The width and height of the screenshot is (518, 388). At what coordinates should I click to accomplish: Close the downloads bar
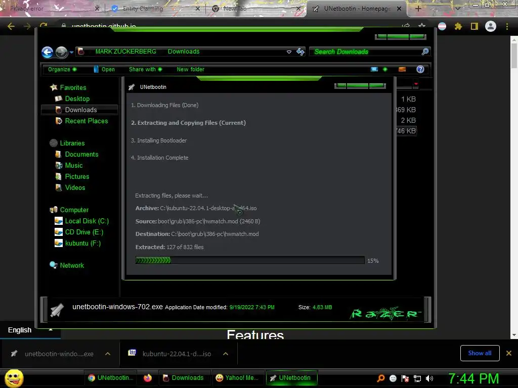tap(509, 353)
